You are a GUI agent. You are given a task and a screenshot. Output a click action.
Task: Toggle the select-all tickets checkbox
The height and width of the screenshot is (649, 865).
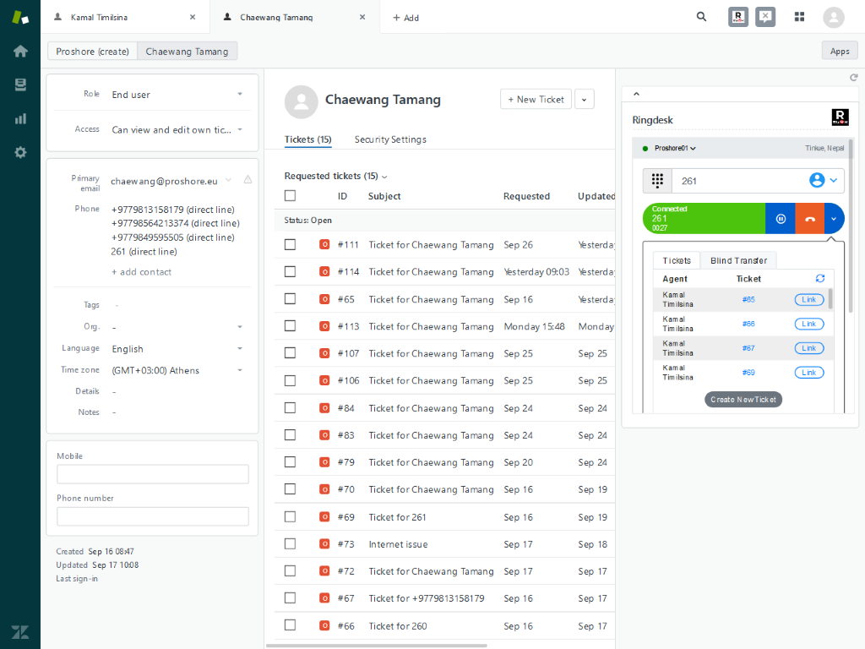291,196
